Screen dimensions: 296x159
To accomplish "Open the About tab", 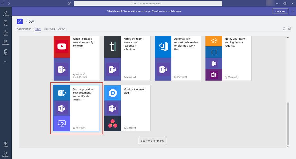I will click(x=62, y=29).
